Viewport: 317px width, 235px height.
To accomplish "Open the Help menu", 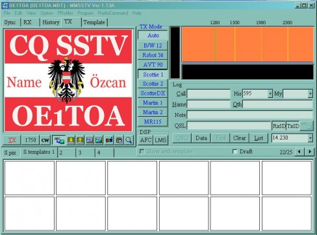I will (137, 13).
